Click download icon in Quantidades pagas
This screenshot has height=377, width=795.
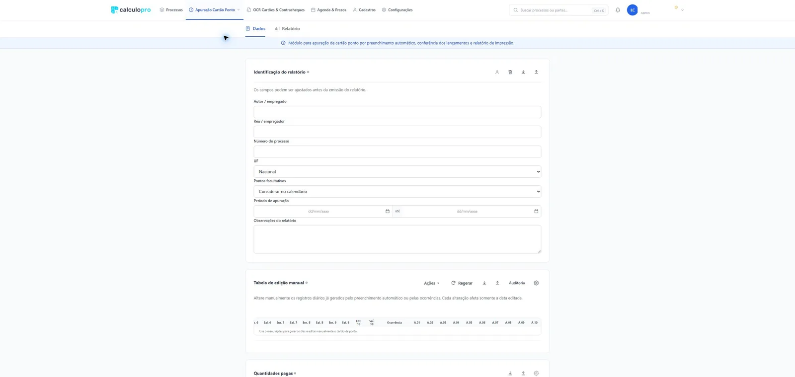pos(510,373)
